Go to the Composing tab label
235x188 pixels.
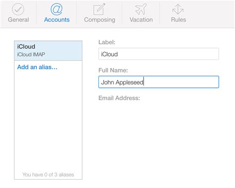pos(100,20)
